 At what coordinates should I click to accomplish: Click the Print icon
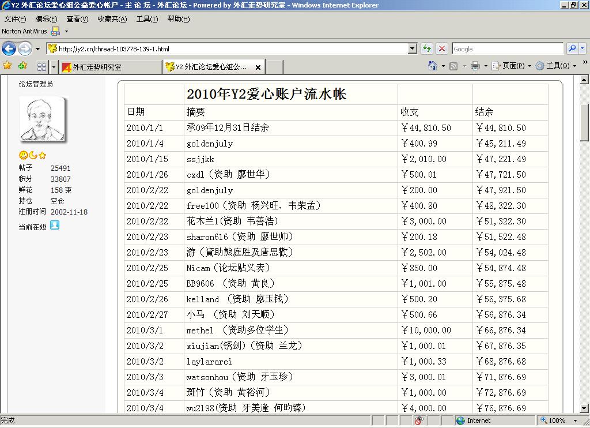point(475,66)
